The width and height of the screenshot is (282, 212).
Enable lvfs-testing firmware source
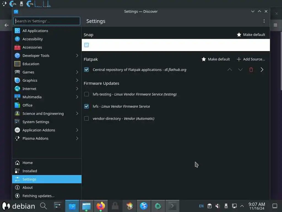click(x=86, y=94)
